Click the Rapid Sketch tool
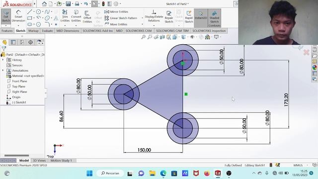The height and width of the screenshot is (179, 318). click(x=189, y=16)
